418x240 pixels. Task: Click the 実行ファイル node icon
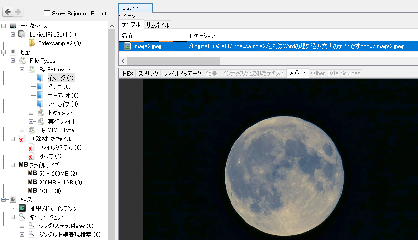(x=41, y=122)
